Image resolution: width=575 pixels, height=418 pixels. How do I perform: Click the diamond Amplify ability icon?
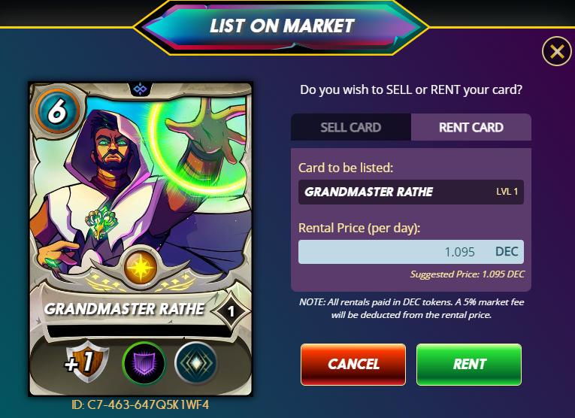click(x=197, y=363)
